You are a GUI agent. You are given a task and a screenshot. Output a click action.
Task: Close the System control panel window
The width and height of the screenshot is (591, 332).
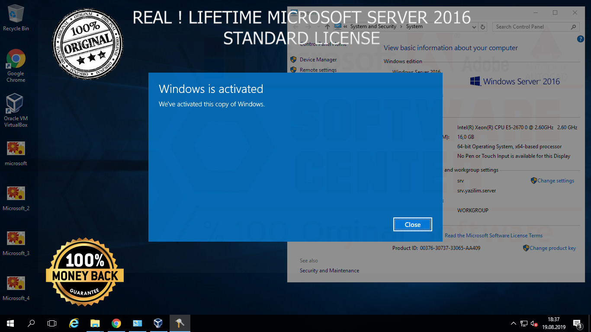tap(575, 13)
